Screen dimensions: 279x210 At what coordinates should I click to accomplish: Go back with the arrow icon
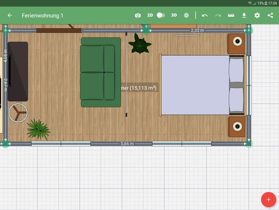[x=10, y=16]
